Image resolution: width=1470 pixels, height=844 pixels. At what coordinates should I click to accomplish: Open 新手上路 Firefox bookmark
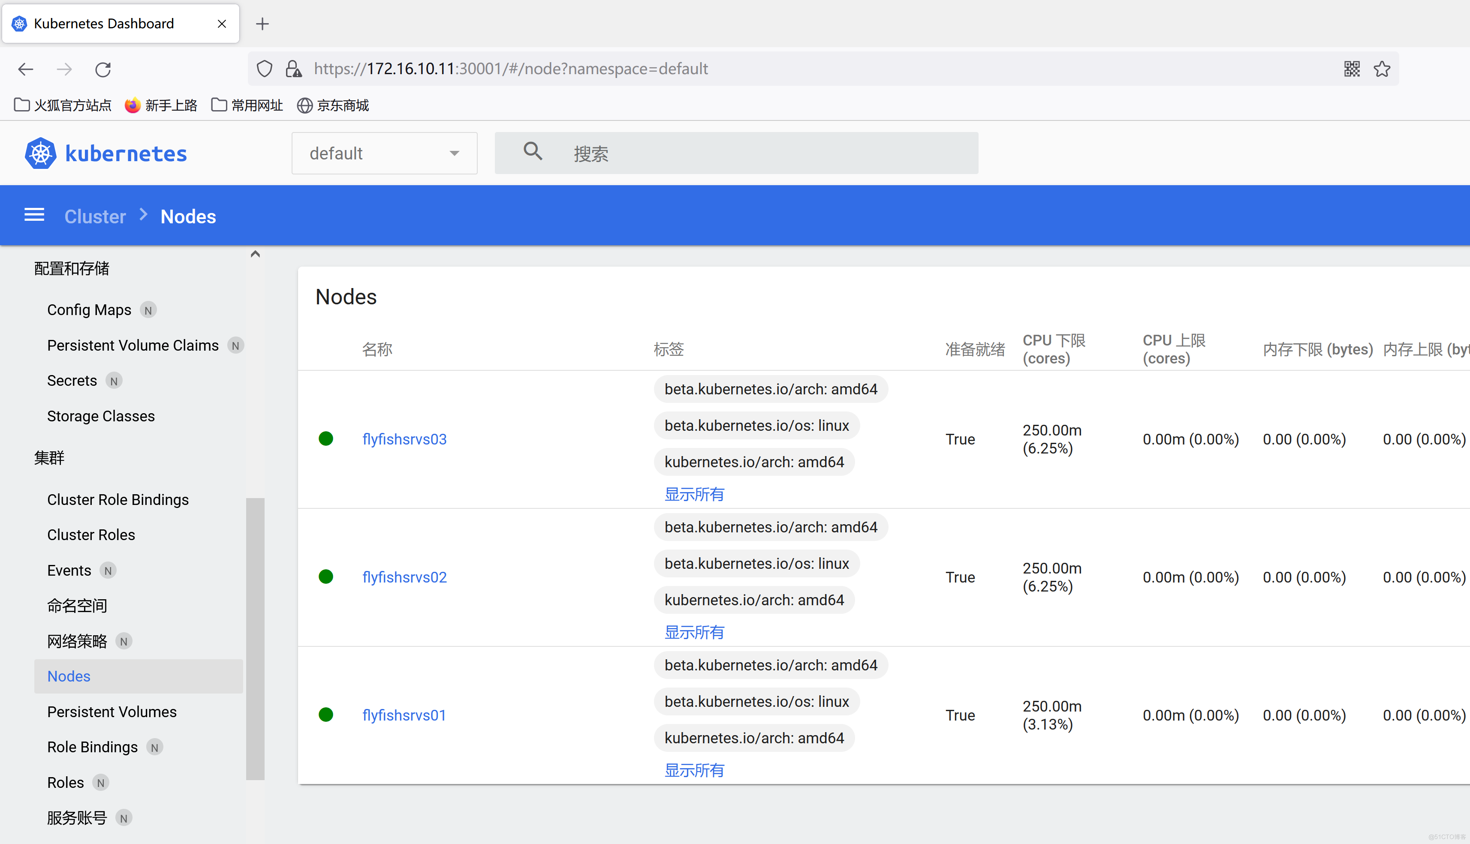(x=161, y=105)
